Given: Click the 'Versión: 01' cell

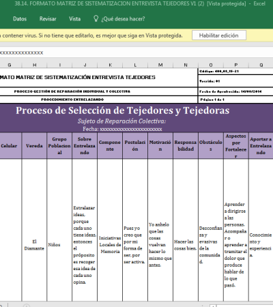Looking at the screenshot, I should click(x=235, y=81).
